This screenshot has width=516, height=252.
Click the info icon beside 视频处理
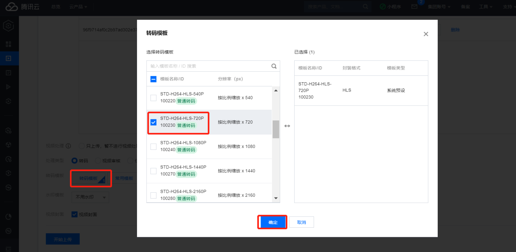(68, 146)
